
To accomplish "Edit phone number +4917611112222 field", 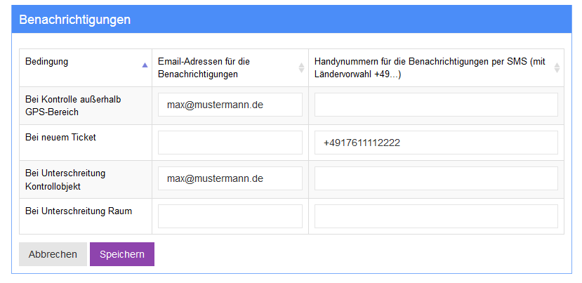I will pos(436,143).
